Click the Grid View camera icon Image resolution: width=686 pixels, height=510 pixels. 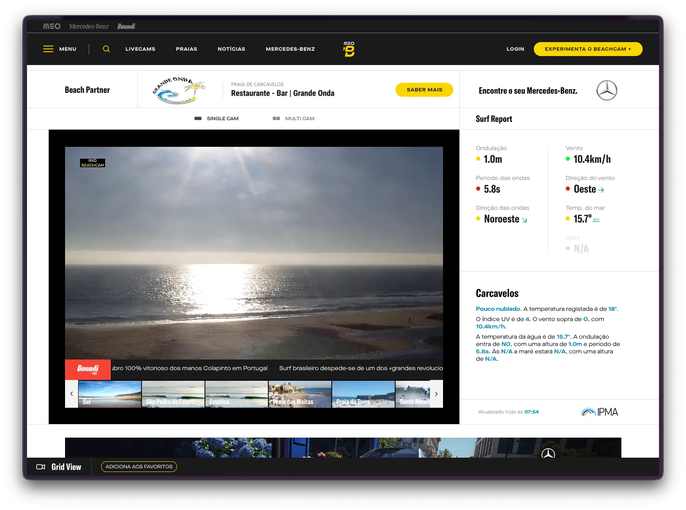coord(41,467)
